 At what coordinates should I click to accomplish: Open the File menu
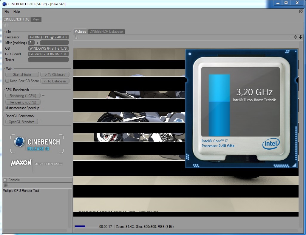point(7,12)
